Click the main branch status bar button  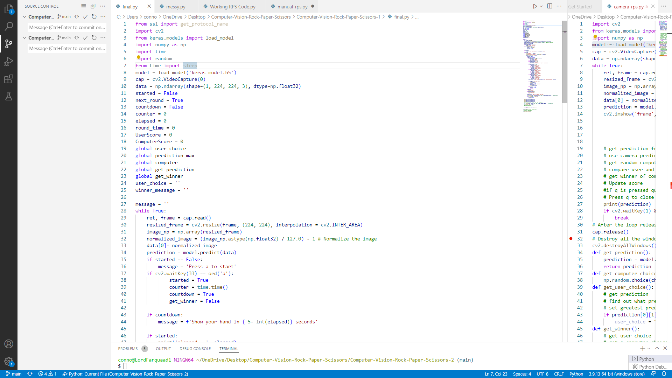click(x=14, y=374)
